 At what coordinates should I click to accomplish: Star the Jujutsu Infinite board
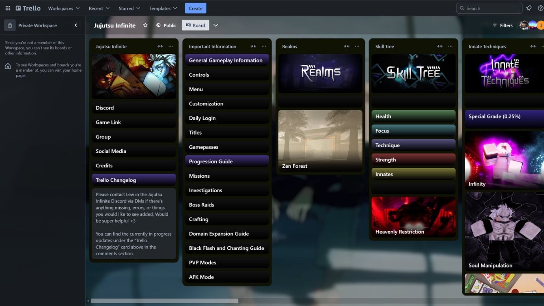(x=145, y=25)
